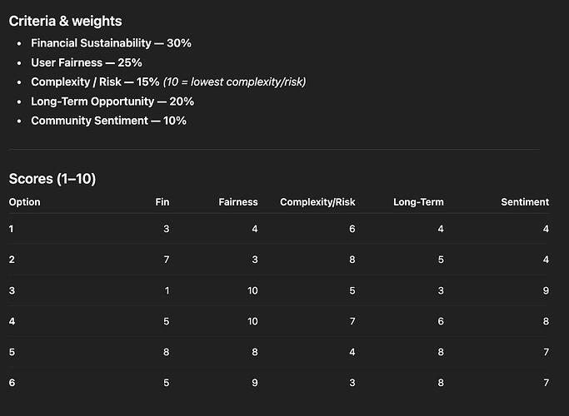Click the Option column header
This screenshot has width=569, height=416.
coord(25,202)
